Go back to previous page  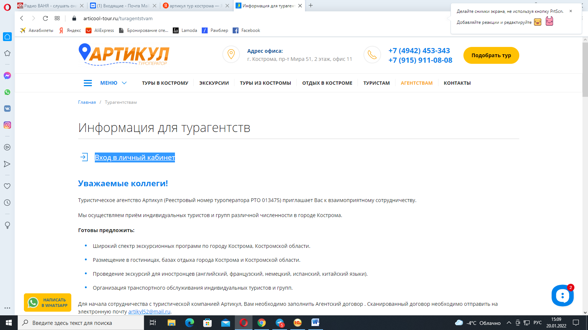click(x=22, y=18)
